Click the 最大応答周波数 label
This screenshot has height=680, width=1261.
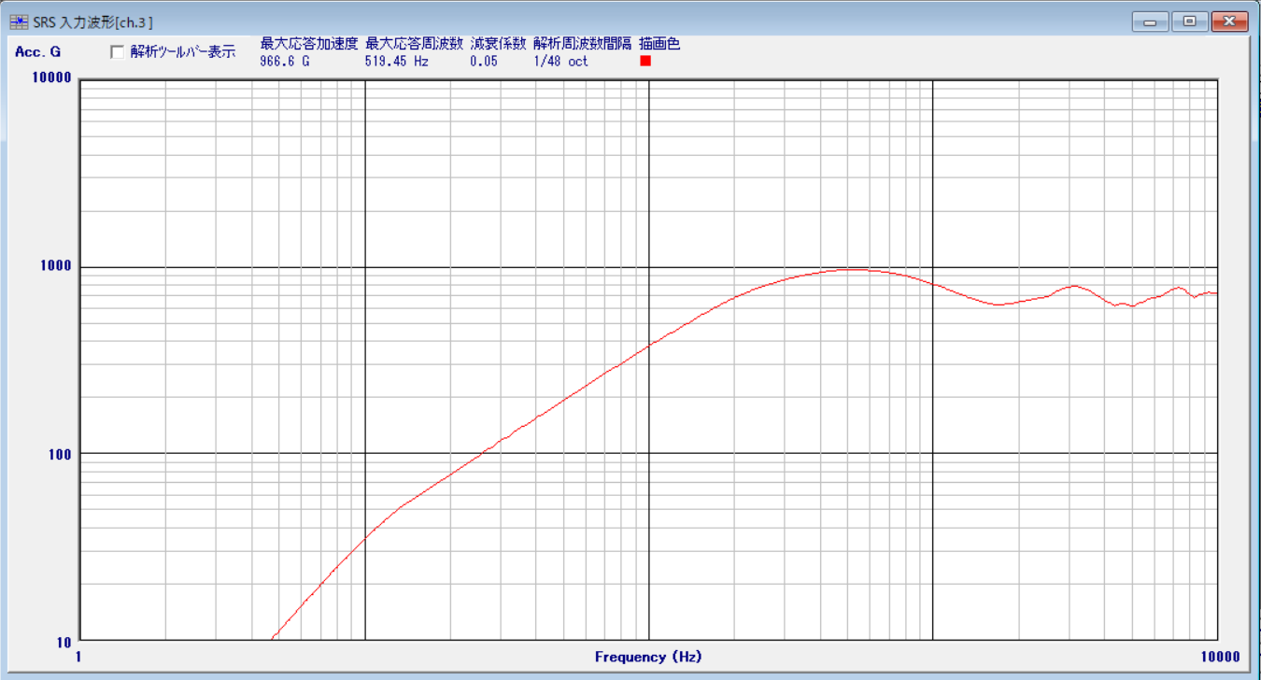click(414, 44)
